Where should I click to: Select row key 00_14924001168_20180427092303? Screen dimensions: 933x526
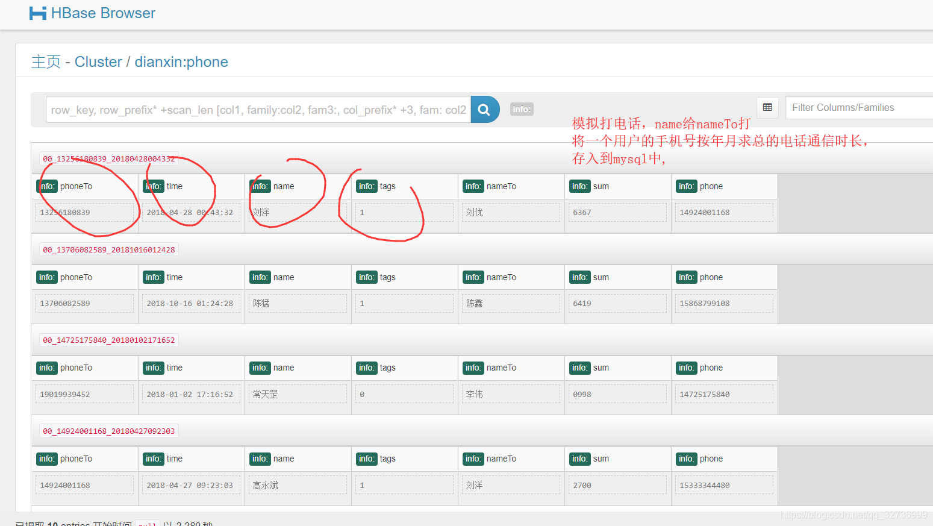pos(109,431)
